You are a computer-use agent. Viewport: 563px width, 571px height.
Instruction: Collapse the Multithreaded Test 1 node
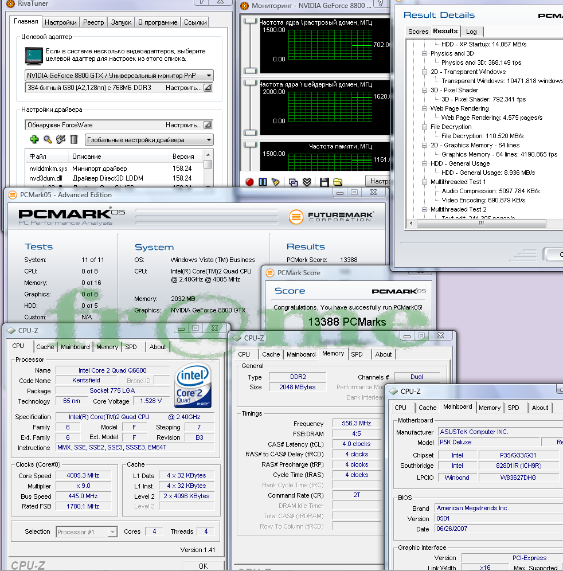pos(424,182)
